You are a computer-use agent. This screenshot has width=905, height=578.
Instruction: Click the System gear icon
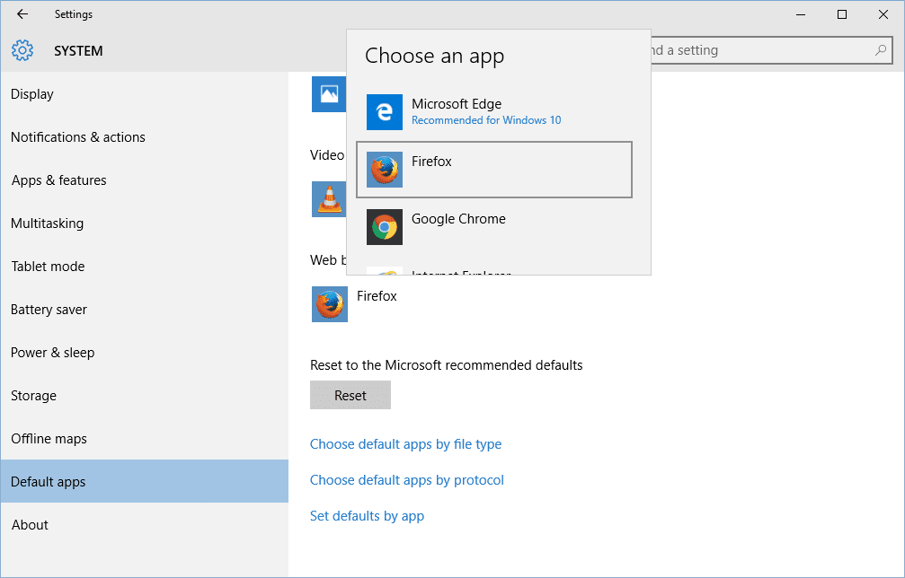(22, 51)
